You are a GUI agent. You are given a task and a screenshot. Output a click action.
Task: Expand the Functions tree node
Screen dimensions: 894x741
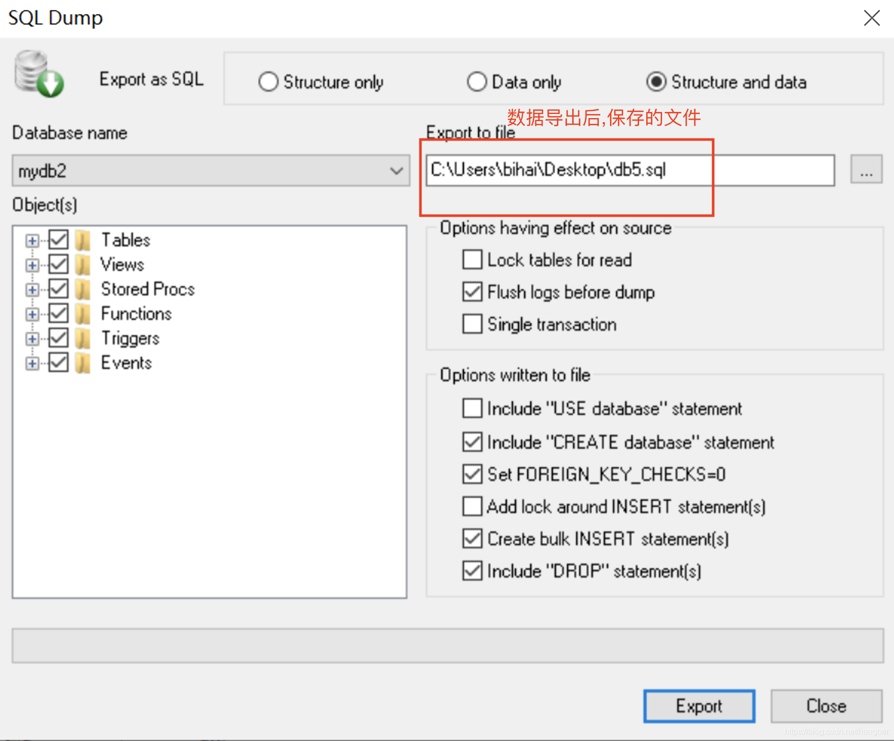pyautogui.click(x=32, y=314)
